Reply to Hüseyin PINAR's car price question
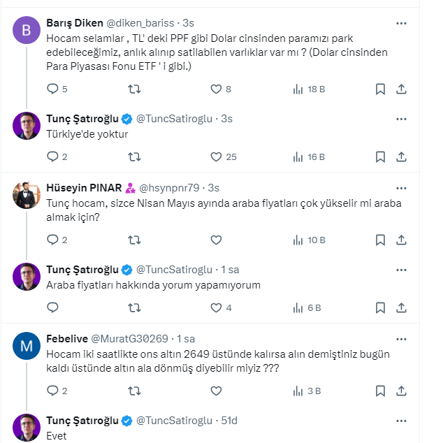Screen dimensions: 427x443 53,240
